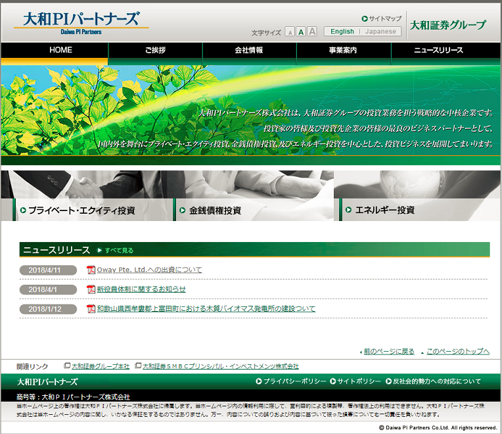Image resolution: width=502 pixels, height=434 pixels.
Task: Click arrow icon beside 反社会的勢力への対応について
Action: pos(389,381)
